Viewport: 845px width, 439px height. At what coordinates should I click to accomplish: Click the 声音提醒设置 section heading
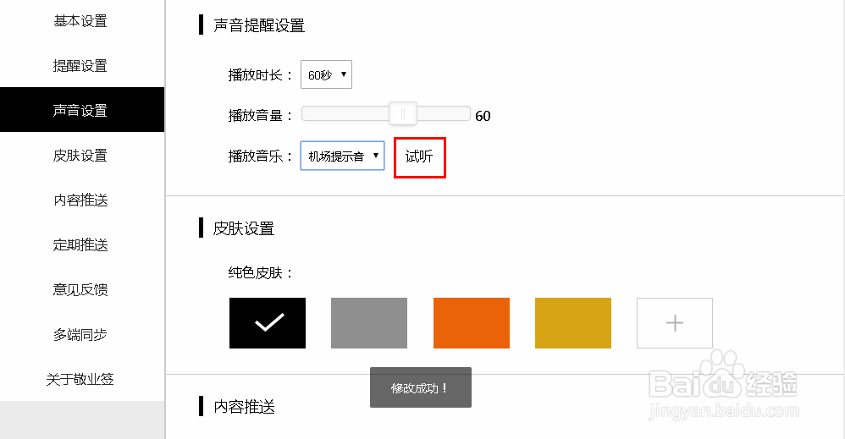pos(259,25)
